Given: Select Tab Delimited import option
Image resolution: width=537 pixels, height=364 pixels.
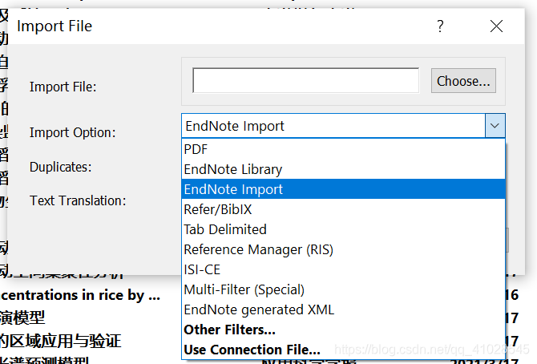Looking at the screenshot, I should (343, 229).
